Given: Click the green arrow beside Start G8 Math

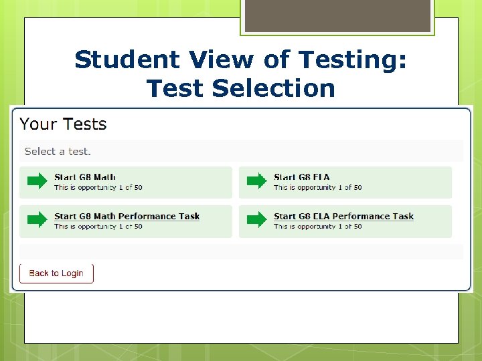Looking at the screenshot, I should point(37,181).
